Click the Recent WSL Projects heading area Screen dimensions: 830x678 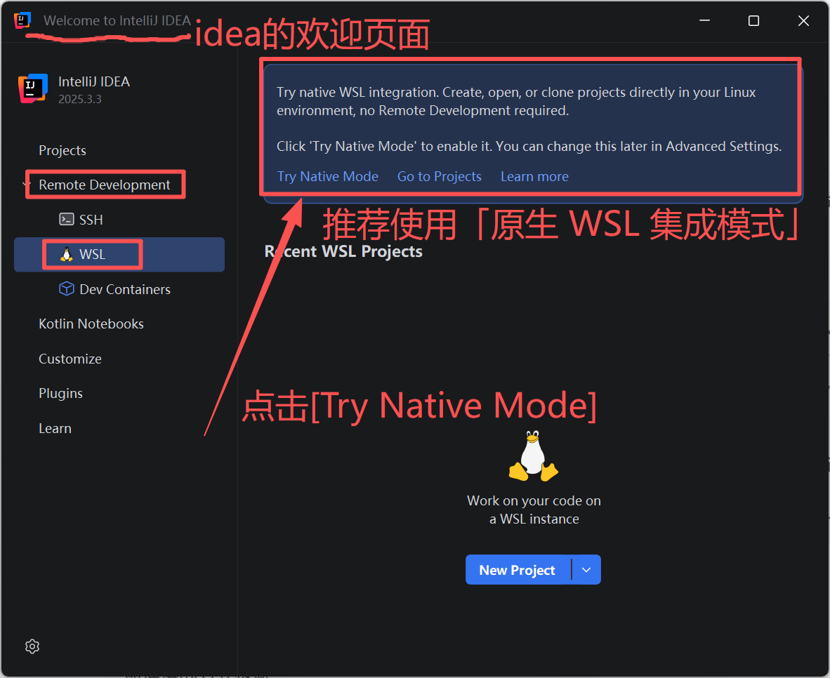344,251
